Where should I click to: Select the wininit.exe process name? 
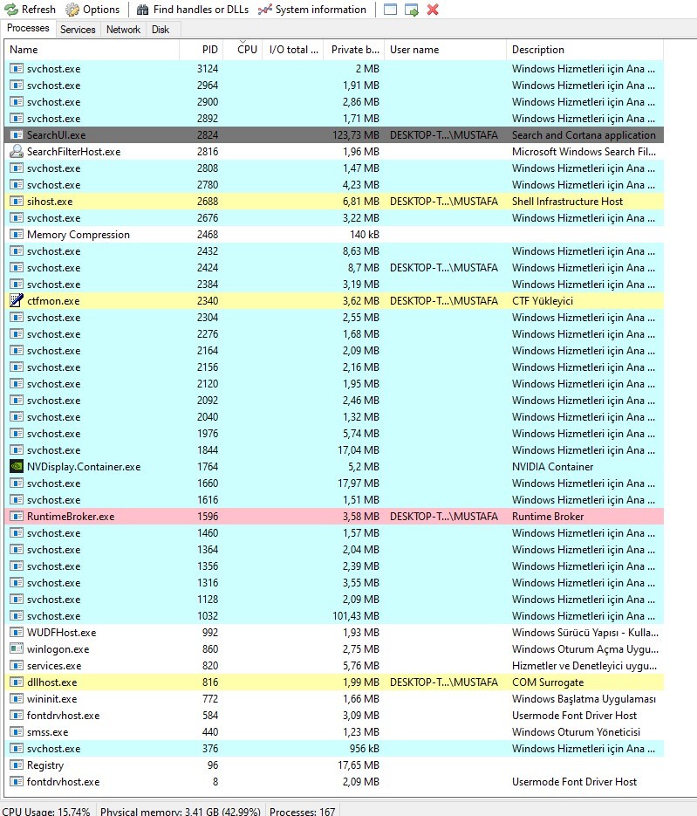(x=52, y=699)
